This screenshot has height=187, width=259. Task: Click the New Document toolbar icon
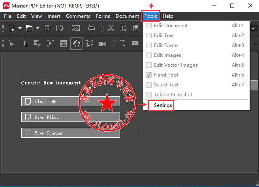[11, 28]
